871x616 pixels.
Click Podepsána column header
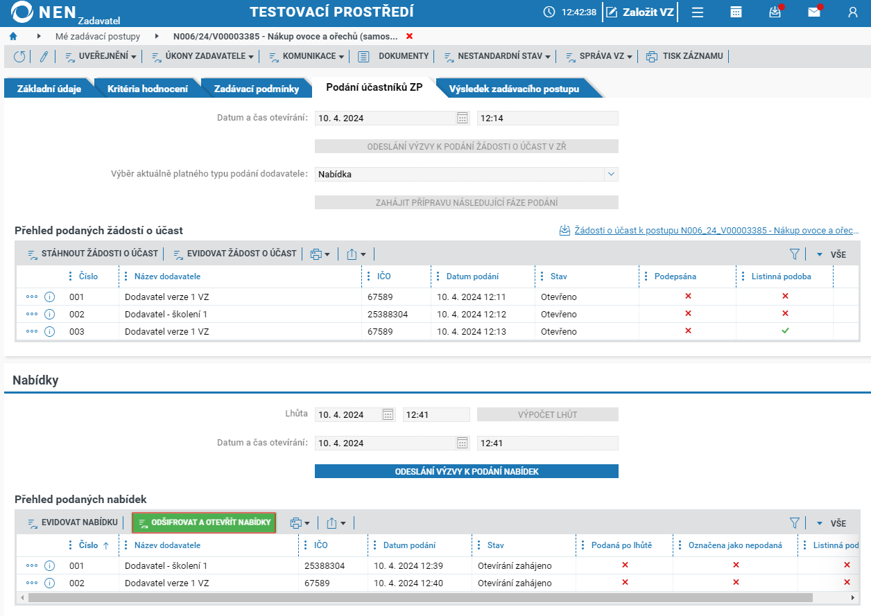click(675, 276)
